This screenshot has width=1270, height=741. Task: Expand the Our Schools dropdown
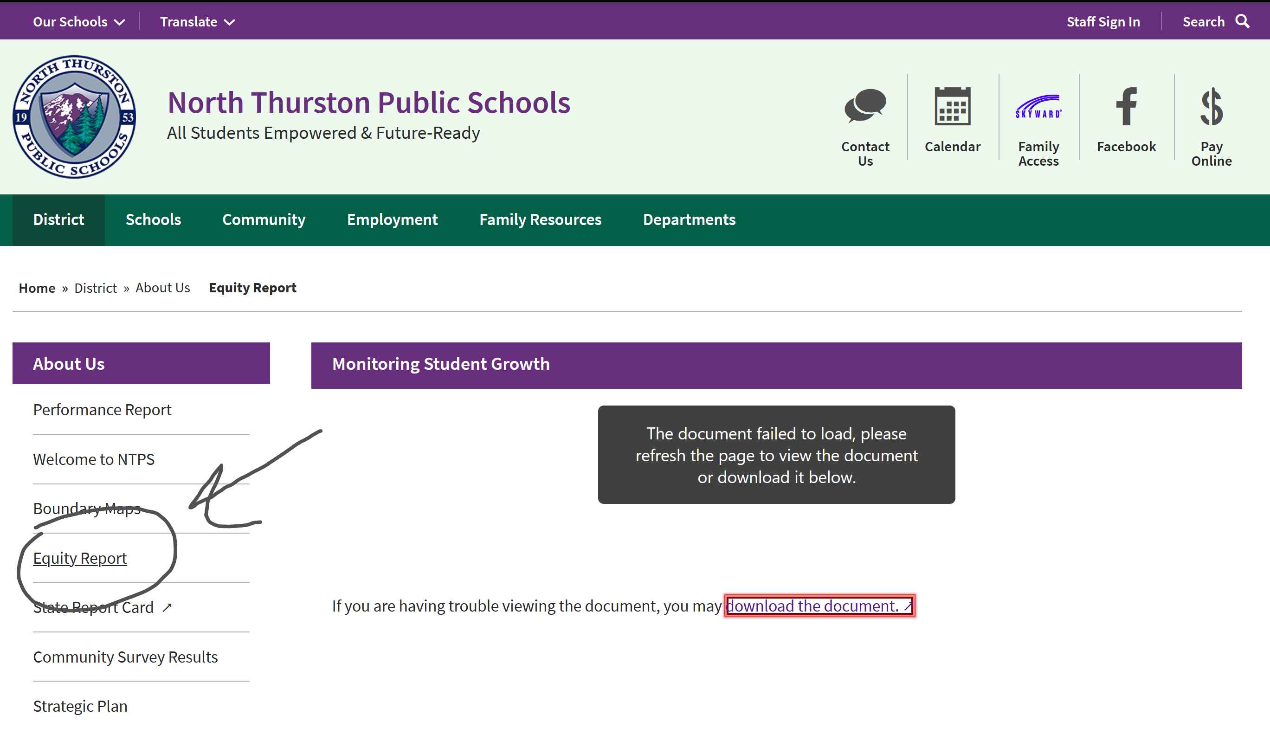pos(78,22)
